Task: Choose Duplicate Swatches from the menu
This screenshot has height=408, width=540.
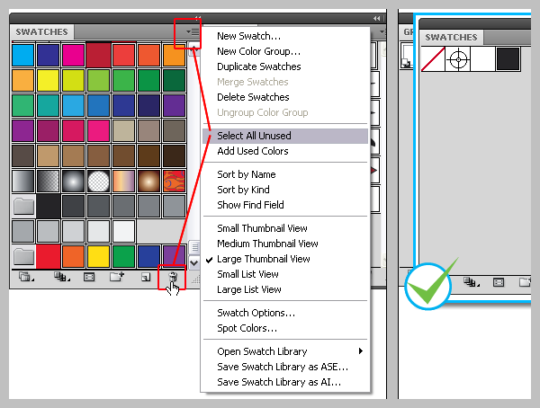Action: (258, 67)
